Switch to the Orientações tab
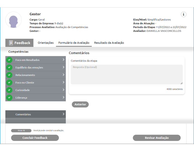 click(x=46, y=43)
